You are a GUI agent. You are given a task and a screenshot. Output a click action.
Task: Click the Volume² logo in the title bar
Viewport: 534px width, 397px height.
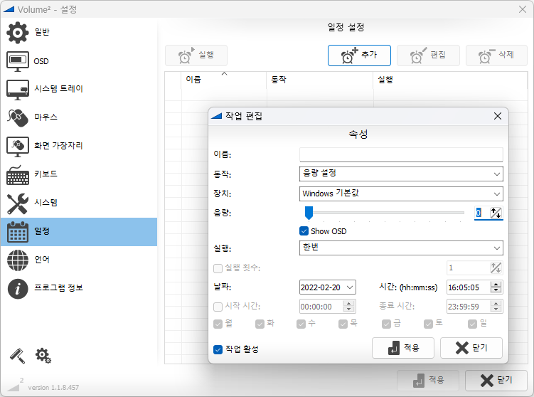click(9, 9)
